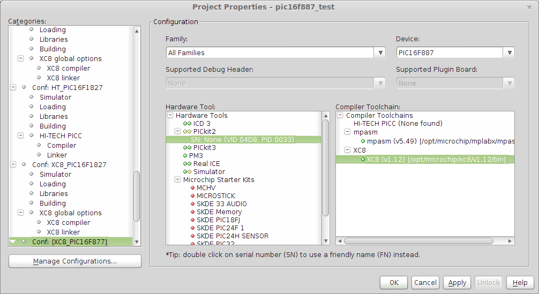The width and height of the screenshot is (539, 294).
Task: Click the red icon beside SKDE Memory
Action: [x=192, y=212]
